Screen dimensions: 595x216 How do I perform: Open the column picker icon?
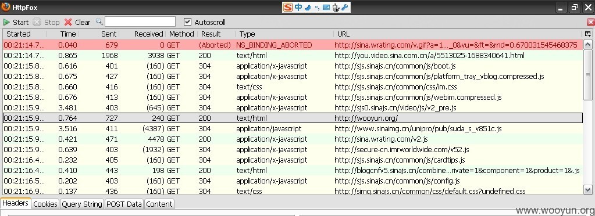pyautogui.click(x=588, y=34)
